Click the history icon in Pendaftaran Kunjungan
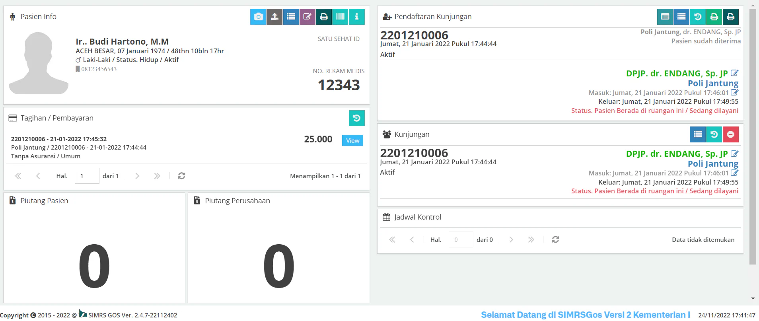The height and width of the screenshot is (321, 759). click(698, 17)
